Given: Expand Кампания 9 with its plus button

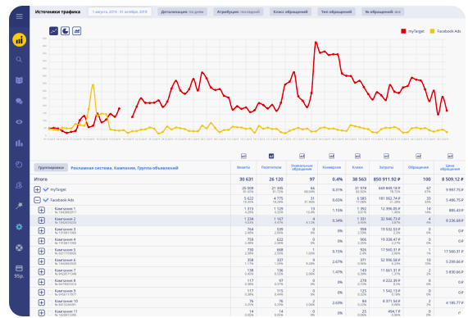Looking at the screenshot, I should coord(42,293).
